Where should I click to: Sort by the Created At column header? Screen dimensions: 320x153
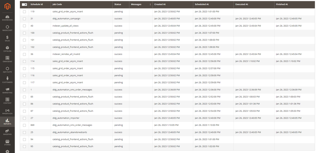(x=173, y=4)
